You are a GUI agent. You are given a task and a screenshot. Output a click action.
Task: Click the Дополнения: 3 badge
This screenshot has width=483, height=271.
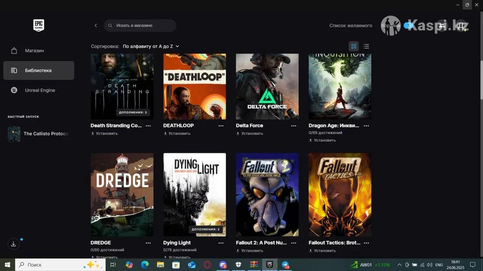(x=133, y=112)
